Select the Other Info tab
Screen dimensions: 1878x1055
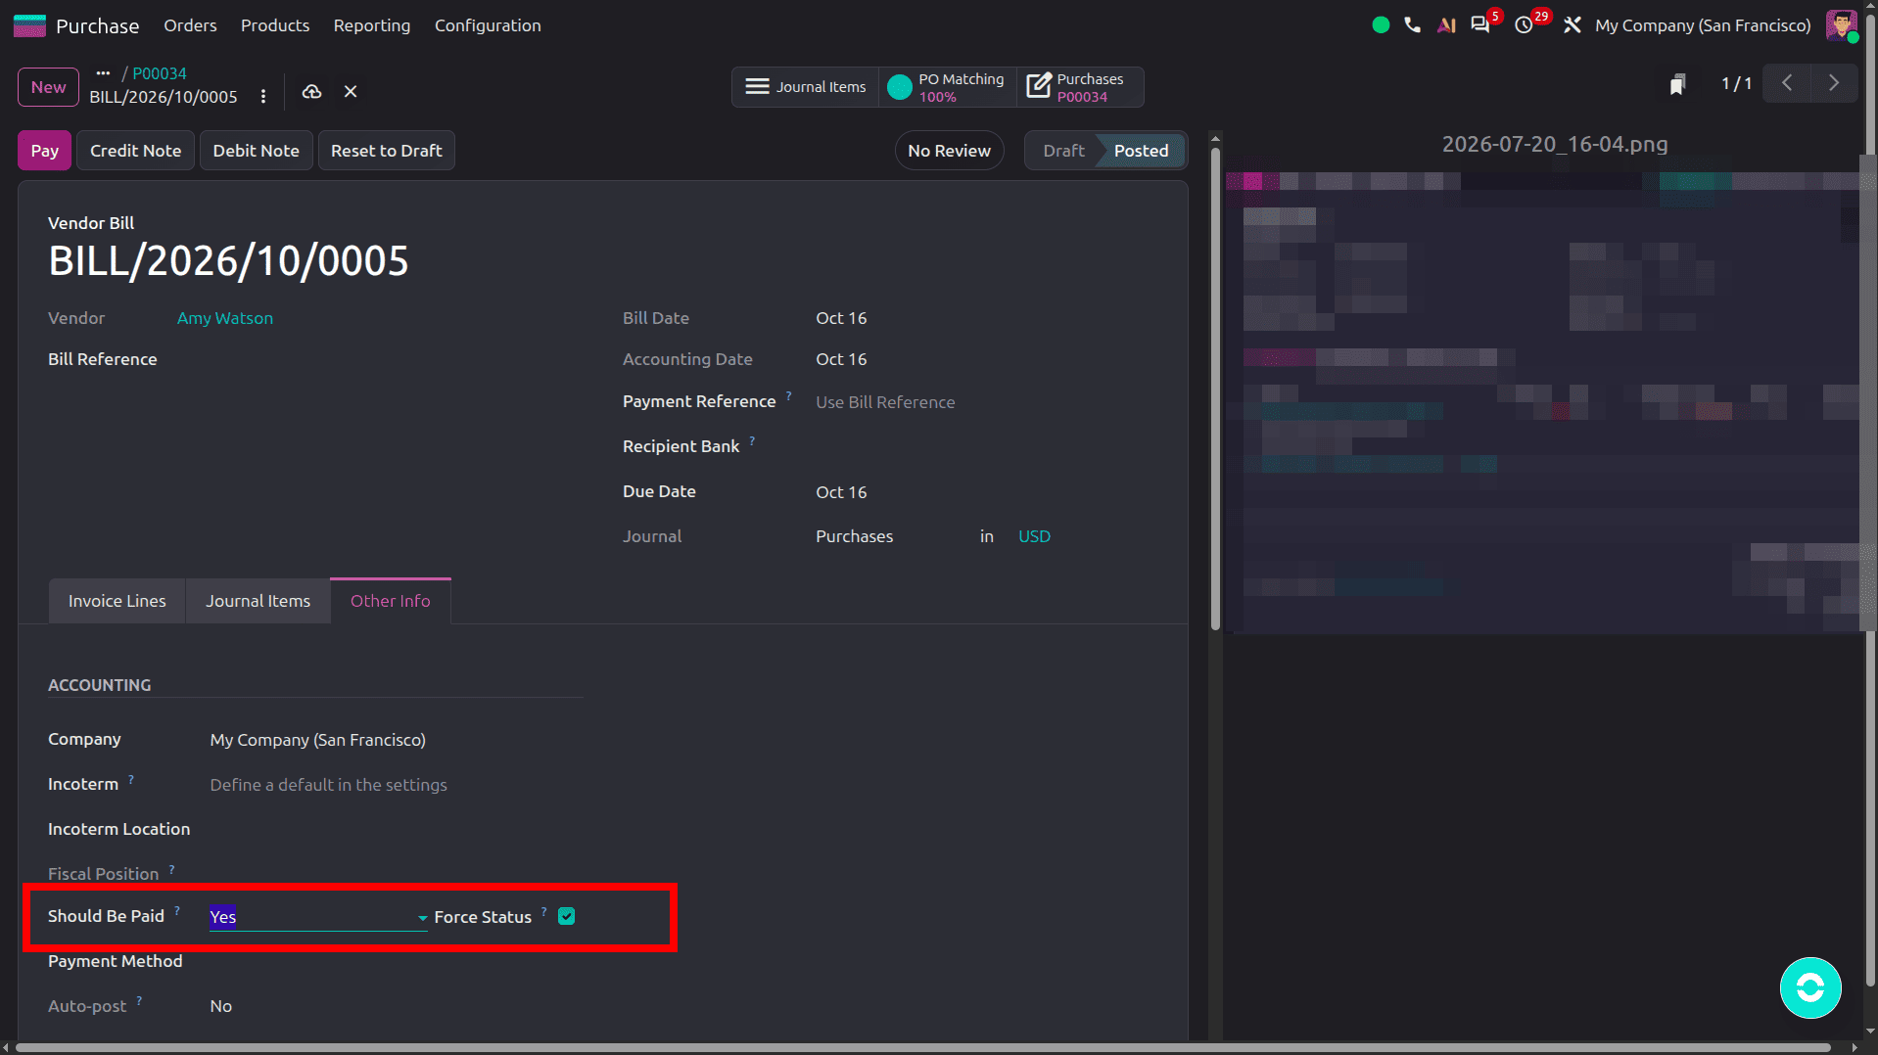(x=391, y=601)
